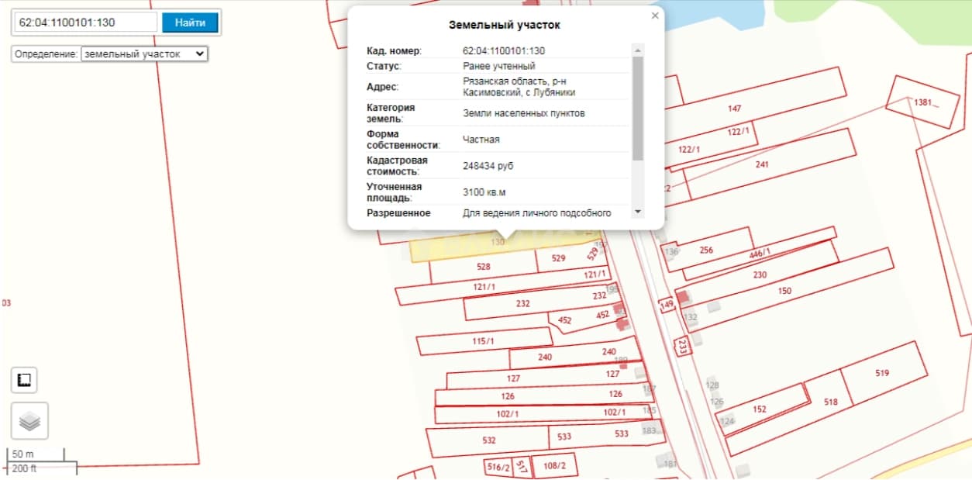Click the popup scrollbar thumb

(x=638, y=108)
